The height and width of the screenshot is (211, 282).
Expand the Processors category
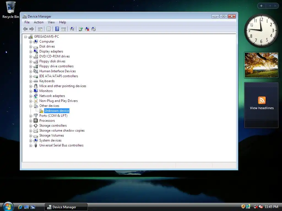click(31, 121)
